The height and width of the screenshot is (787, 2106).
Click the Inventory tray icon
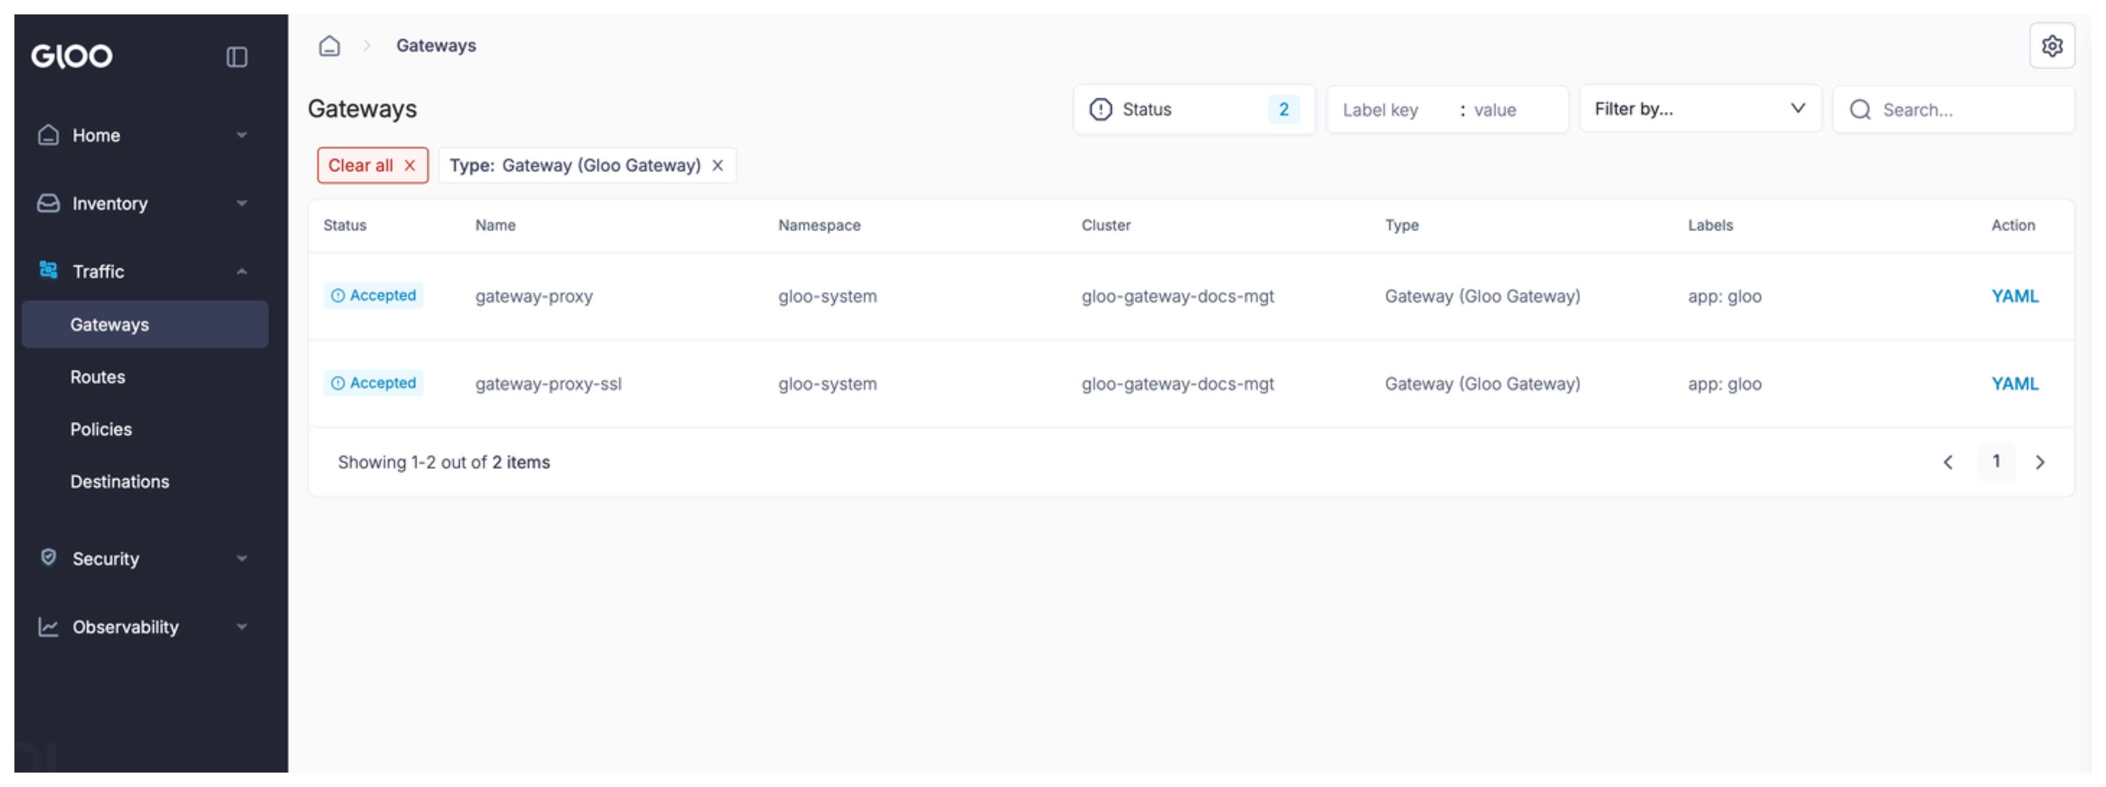click(48, 203)
